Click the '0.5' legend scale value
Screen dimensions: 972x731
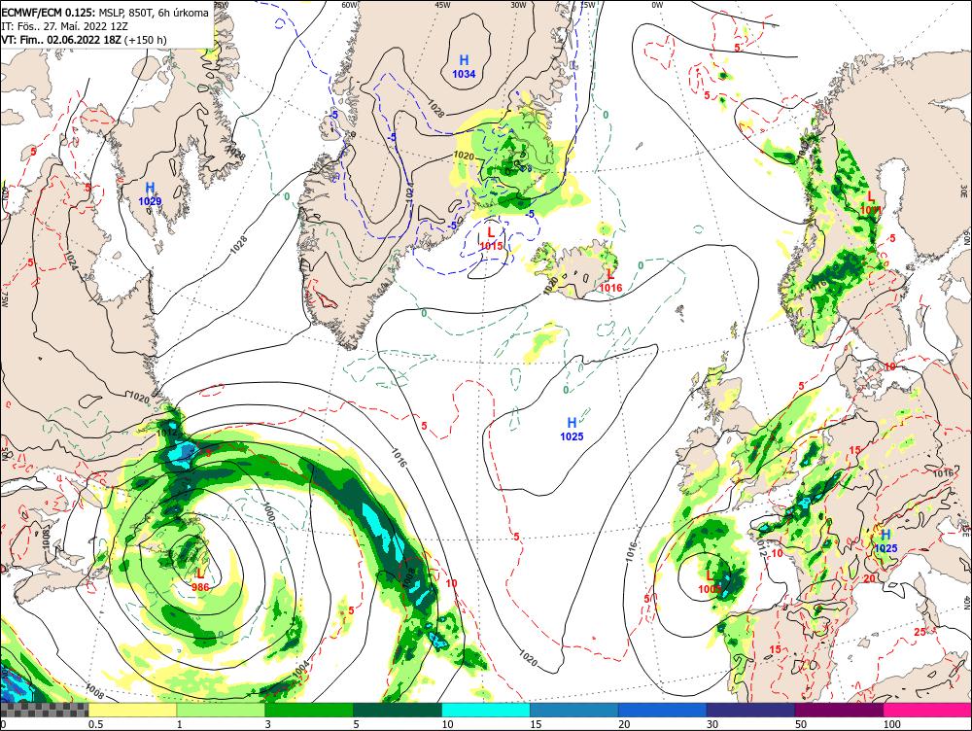95,724
